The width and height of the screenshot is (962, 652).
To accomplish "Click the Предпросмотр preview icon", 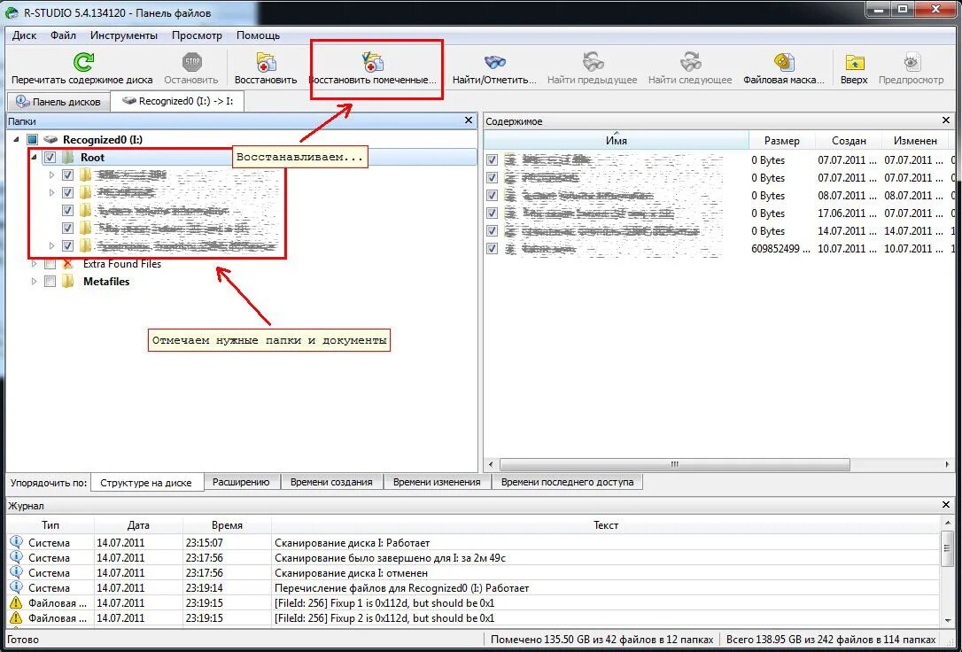I will pyautogui.click(x=912, y=62).
